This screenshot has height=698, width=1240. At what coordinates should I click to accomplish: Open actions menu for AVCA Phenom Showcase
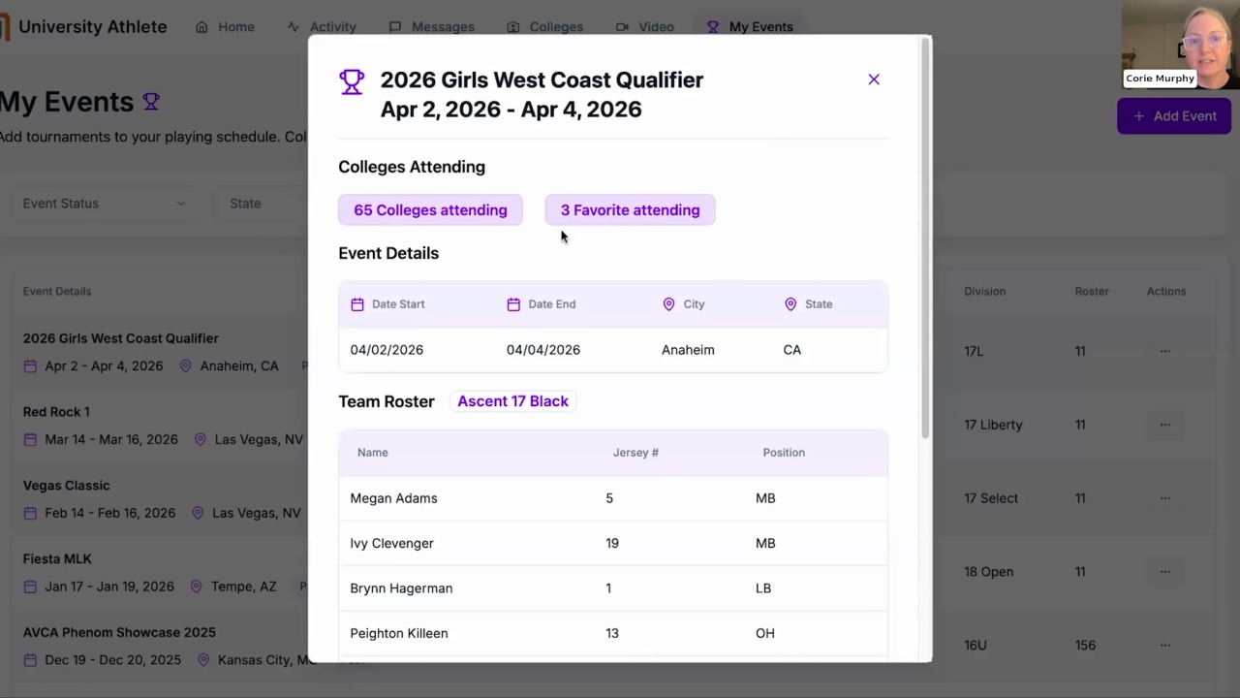1164,645
